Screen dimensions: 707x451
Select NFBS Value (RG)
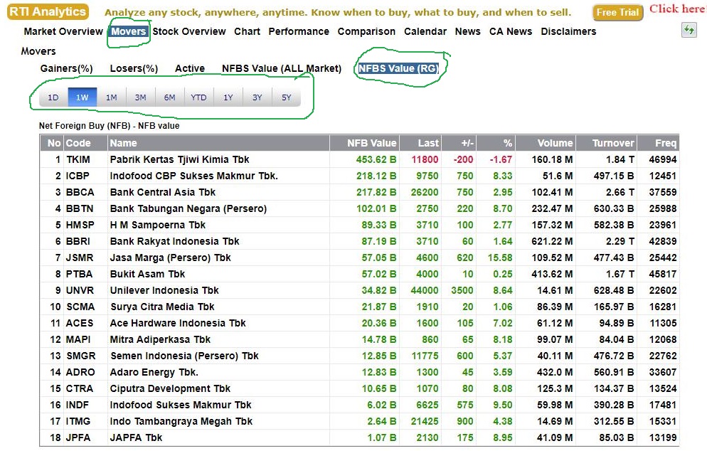coord(398,68)
